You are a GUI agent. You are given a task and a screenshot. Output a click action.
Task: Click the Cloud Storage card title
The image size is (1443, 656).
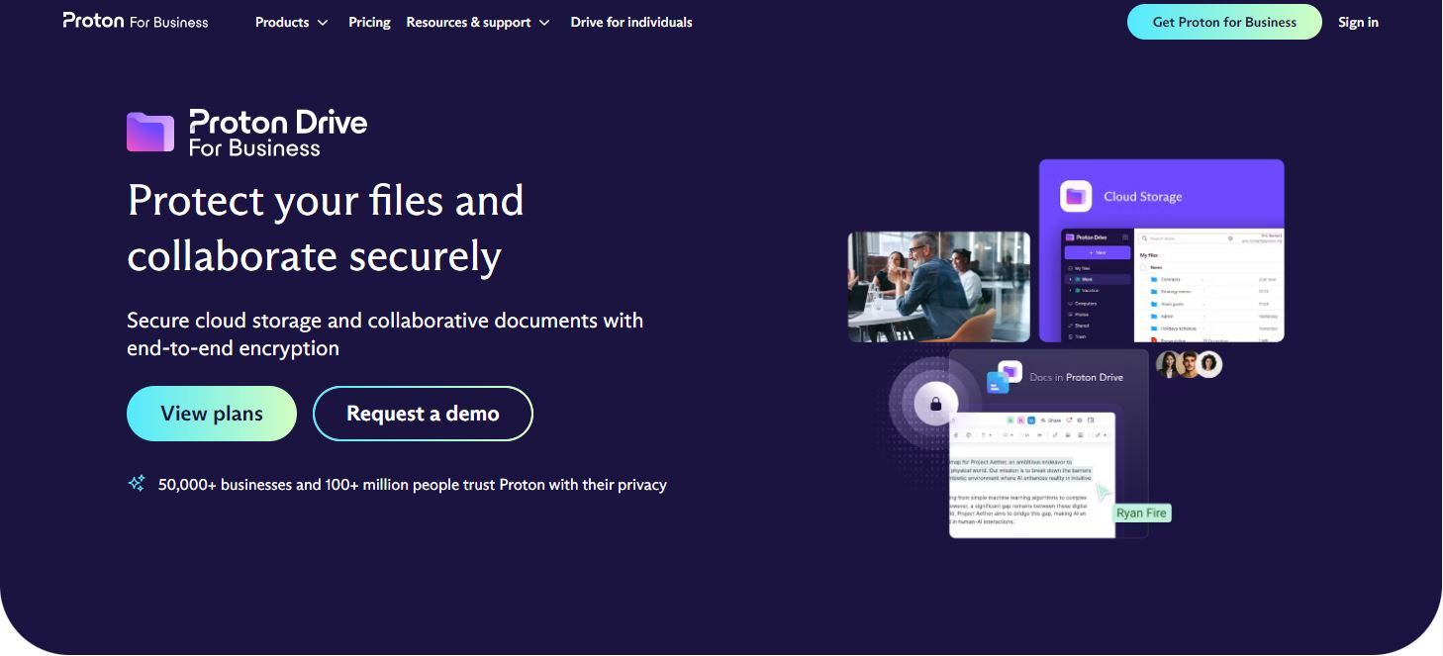[1143, 196]
